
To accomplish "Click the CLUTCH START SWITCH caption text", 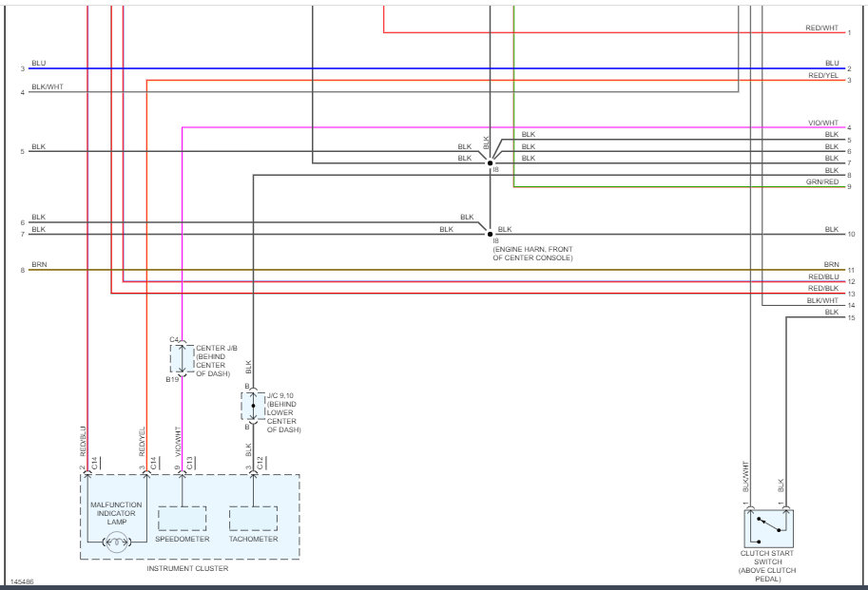I will 767,561.
